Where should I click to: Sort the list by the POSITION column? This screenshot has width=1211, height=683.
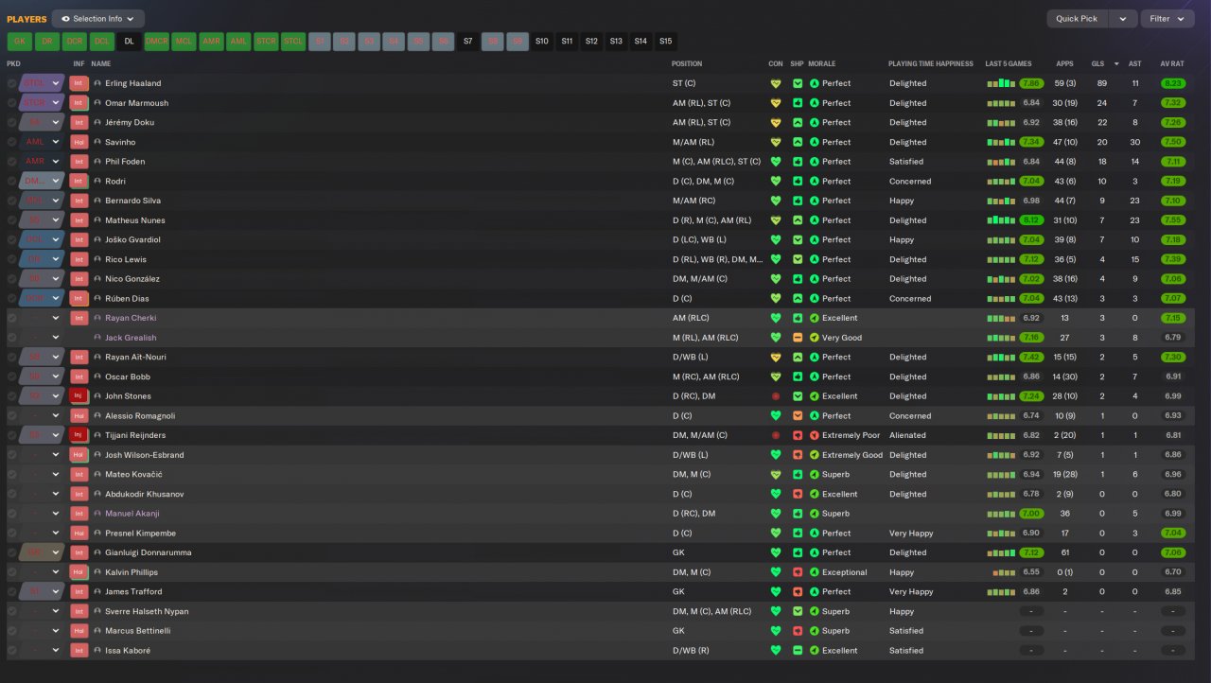pos(687,64)
